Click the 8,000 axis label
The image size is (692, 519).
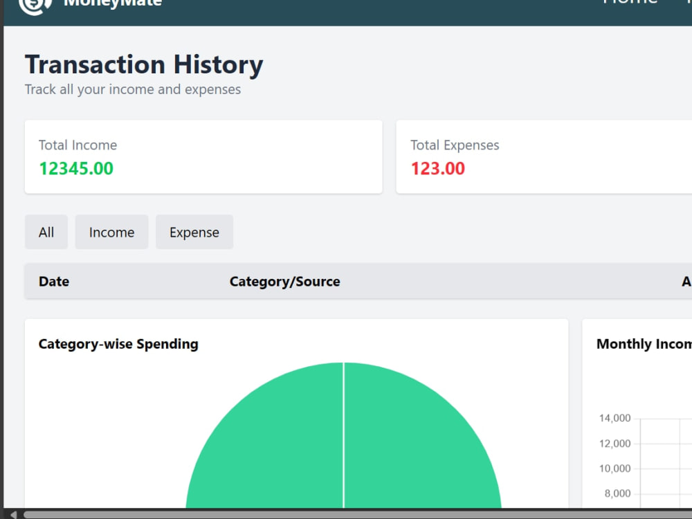[617, 493]
